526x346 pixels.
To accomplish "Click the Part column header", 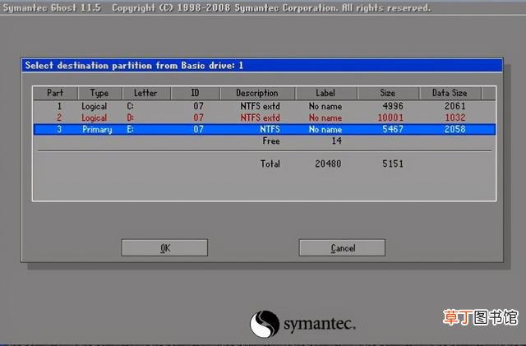I will tap(55, 93).
